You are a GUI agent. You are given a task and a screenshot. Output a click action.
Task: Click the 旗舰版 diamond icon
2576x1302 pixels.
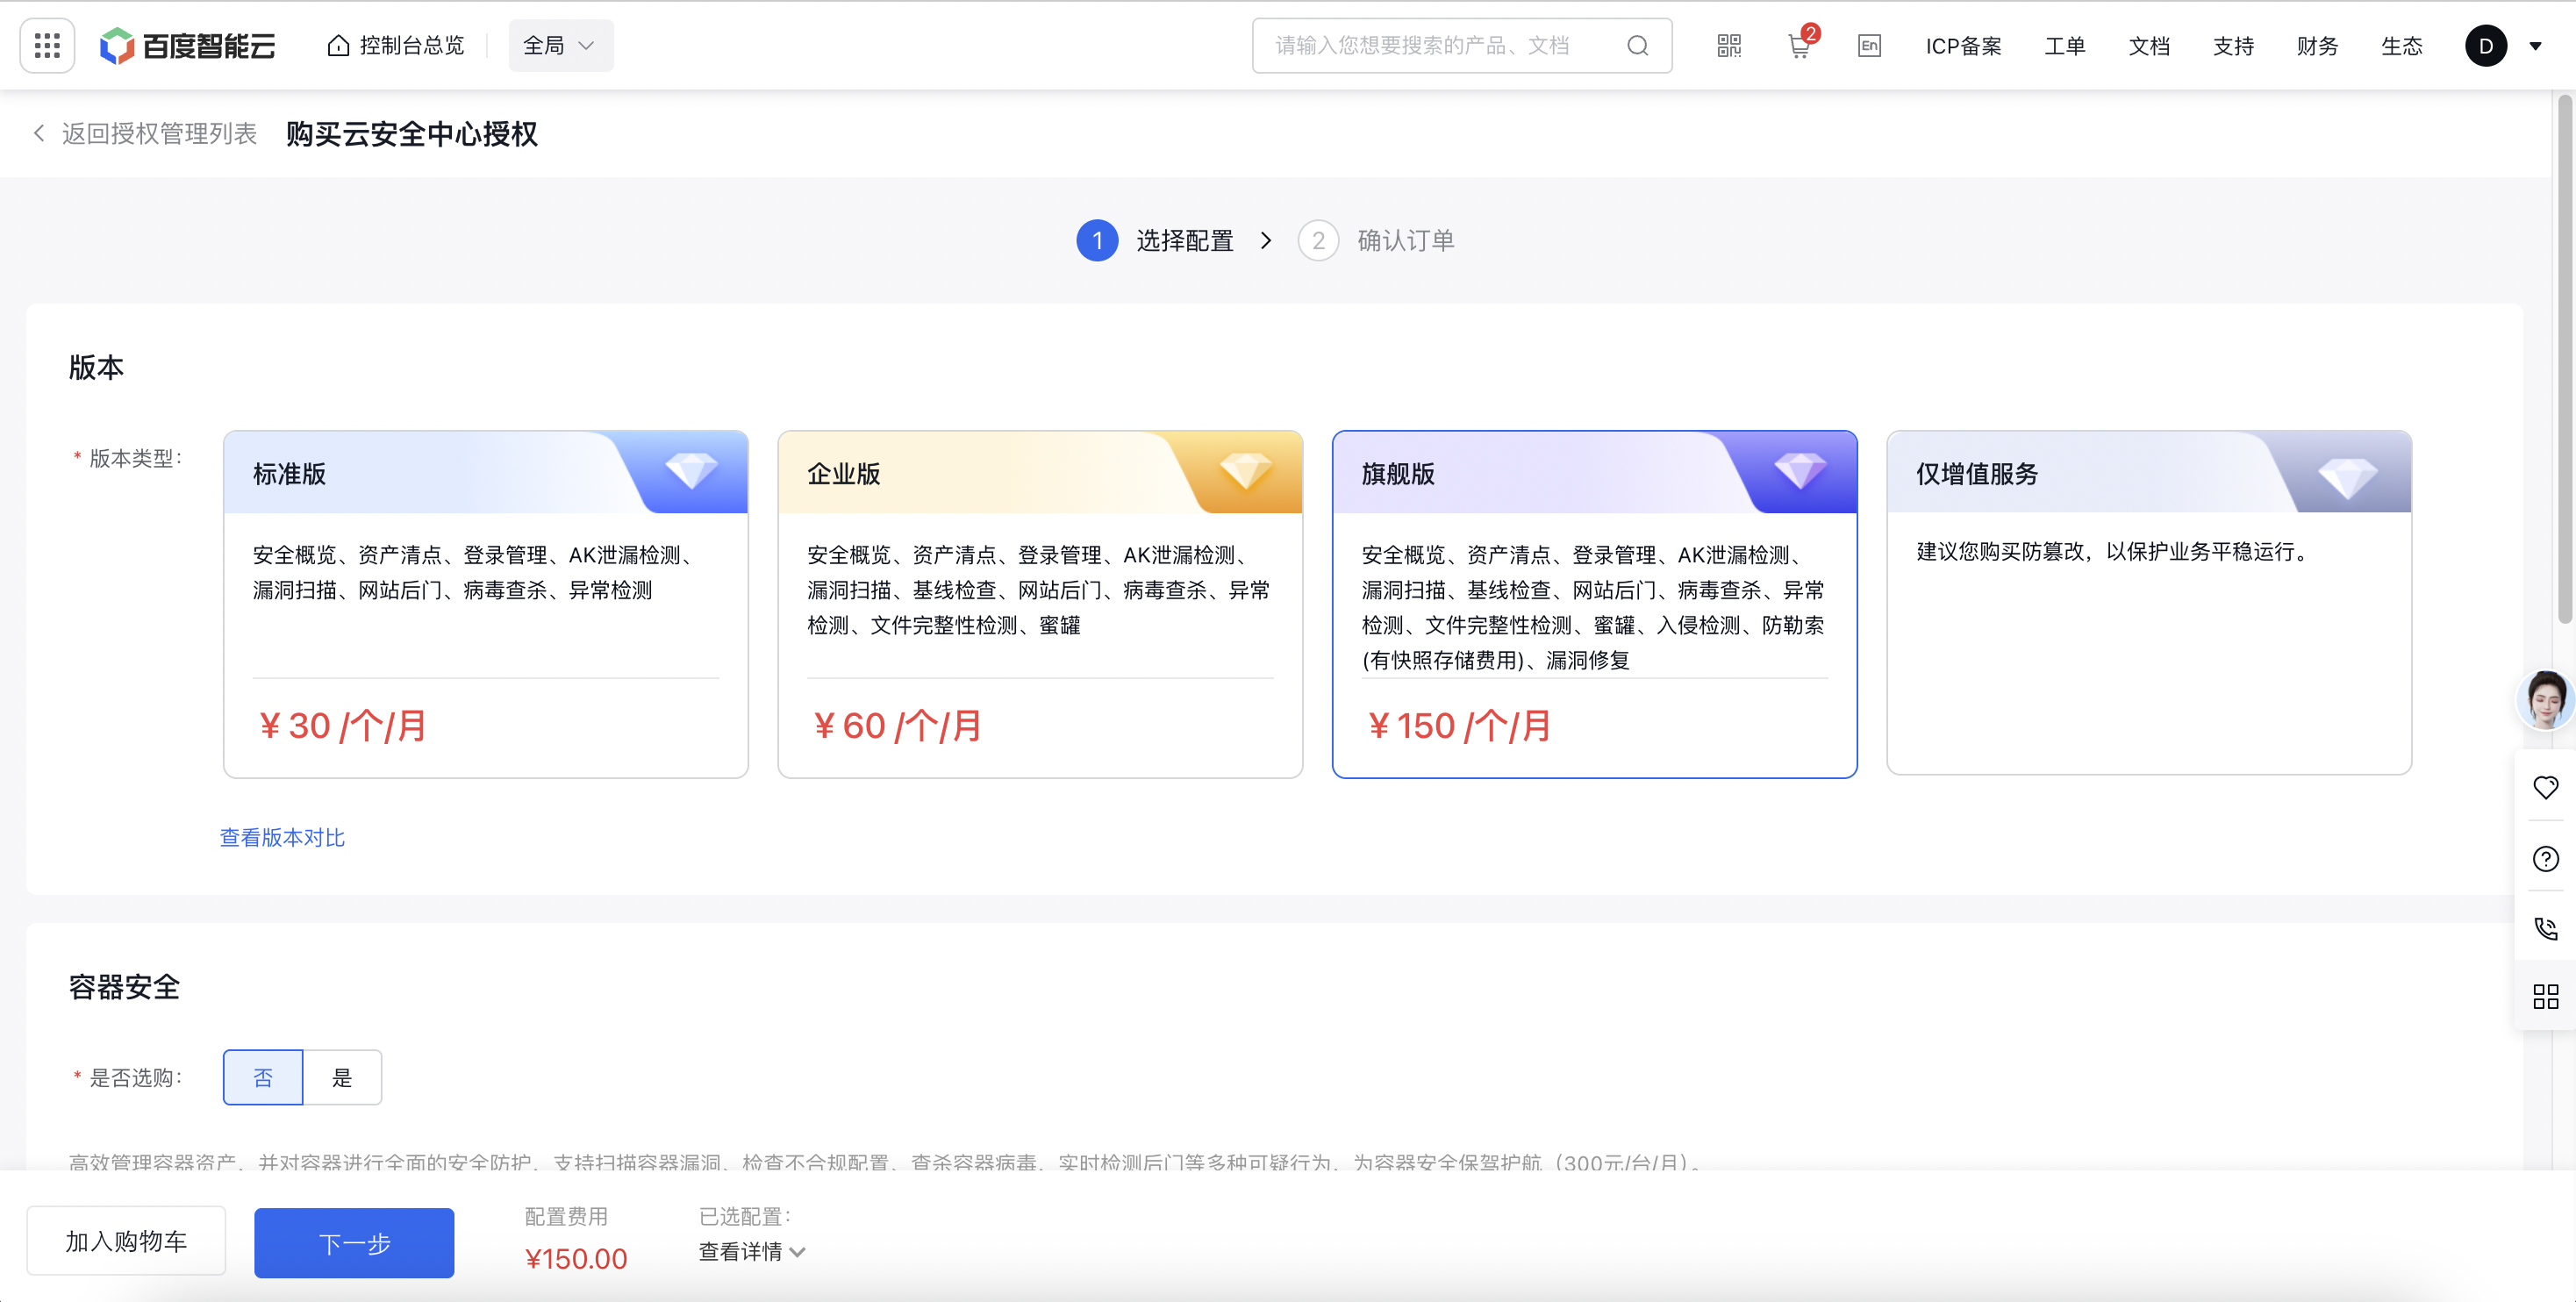click(1800, 469)
